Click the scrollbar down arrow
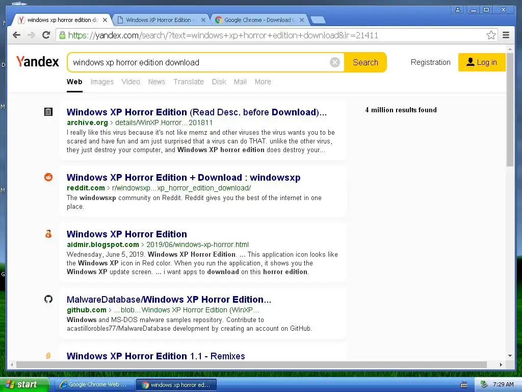Viewport: 522px width, 392px height. pos(510,356)
